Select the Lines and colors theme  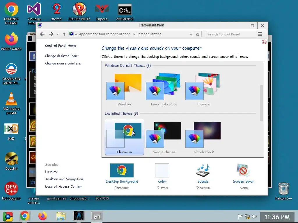click(x=164, y=90)
